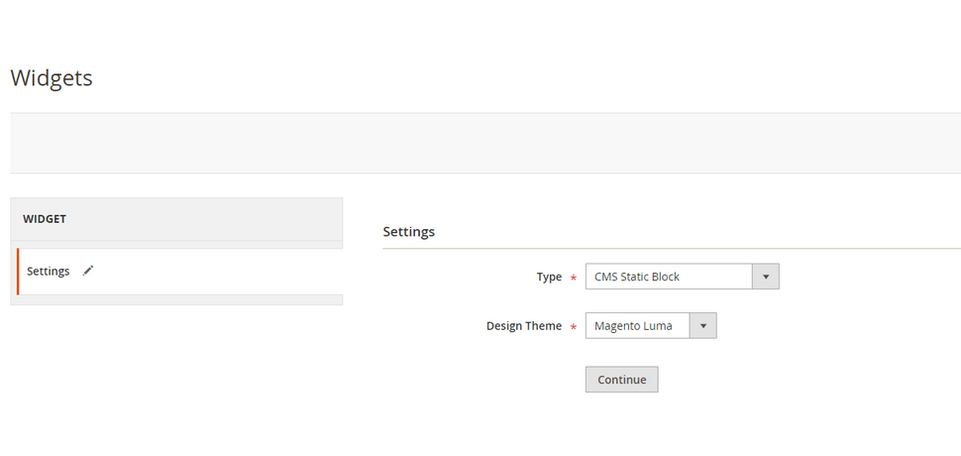This screenshot has width=961, height=456.
Task: Expand the Design Theme dropdown arrow
Action: pos(703,325)
